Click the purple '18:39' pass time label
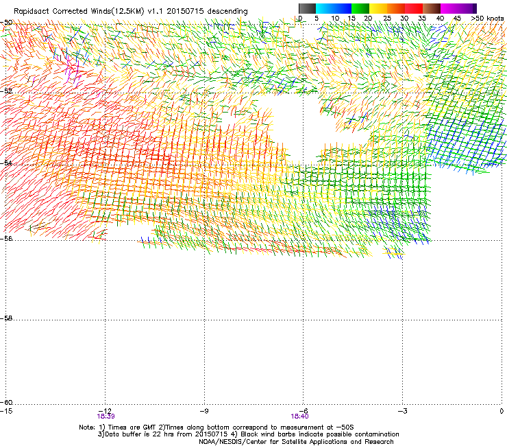Screen dimensions: 507x446 106,416
